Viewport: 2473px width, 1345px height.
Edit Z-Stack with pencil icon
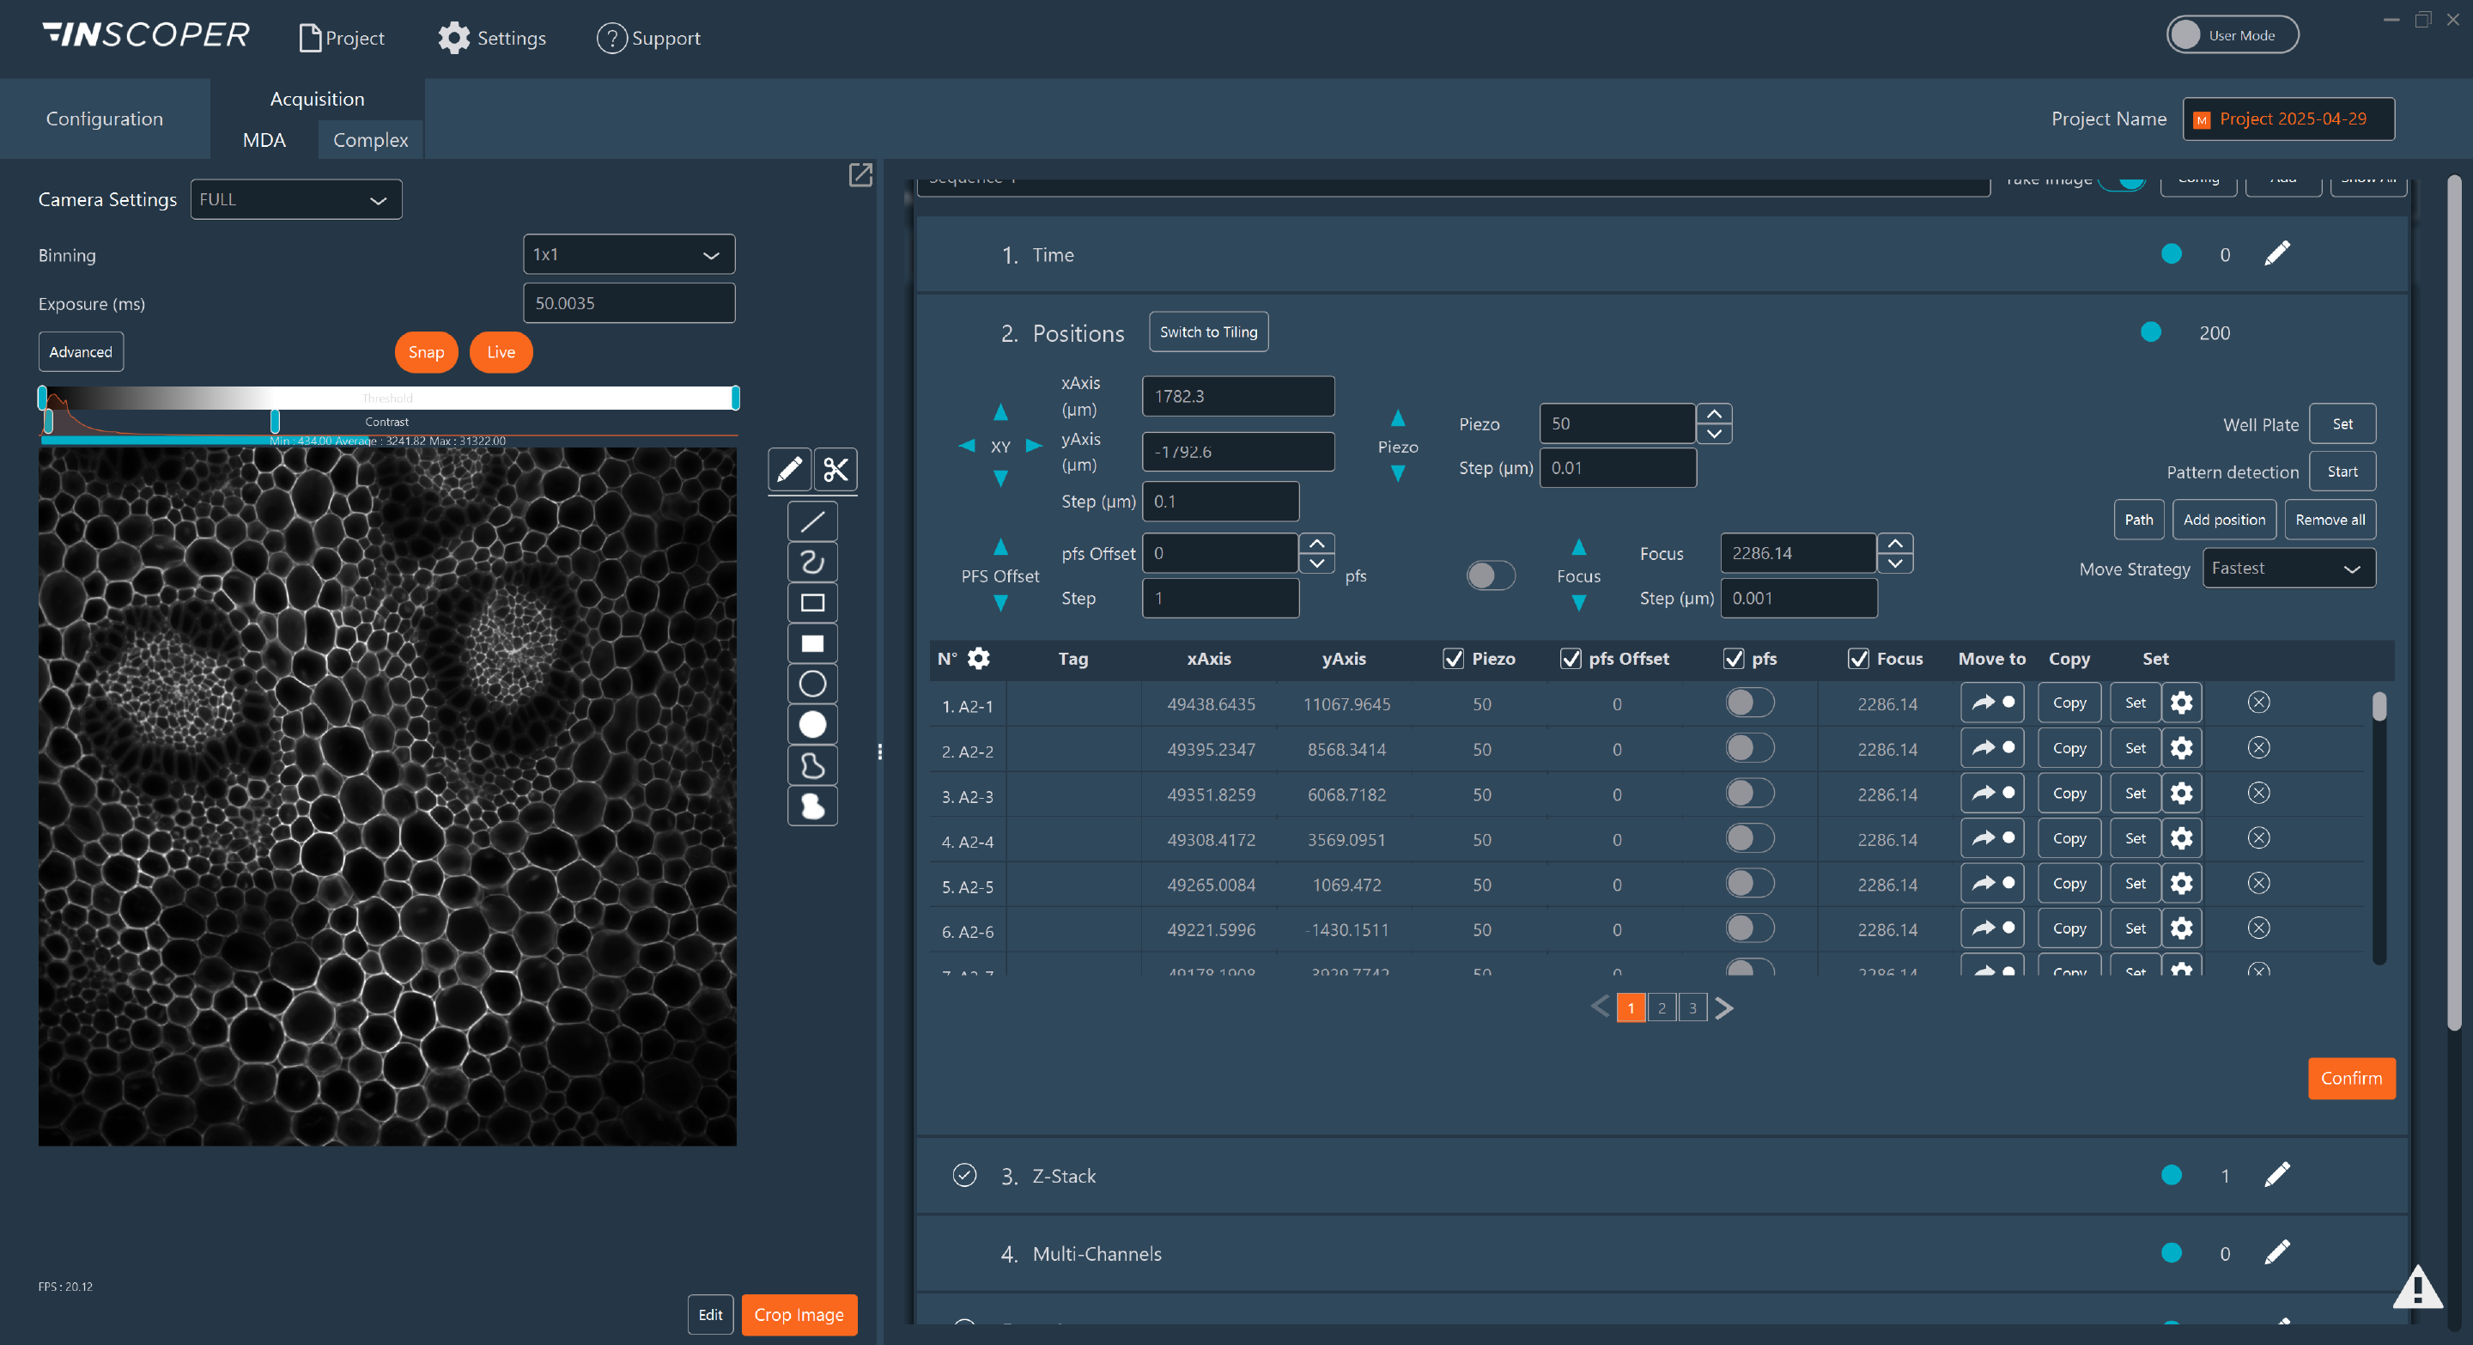point(2276,1175)
